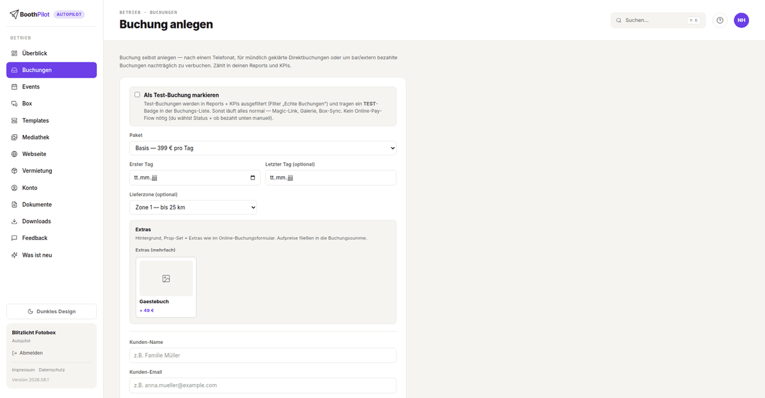Click the BoothPilot paper plane logo
The height and width of the screenshot is (398, 765).
pyautogui.click(x=14, y=14)
